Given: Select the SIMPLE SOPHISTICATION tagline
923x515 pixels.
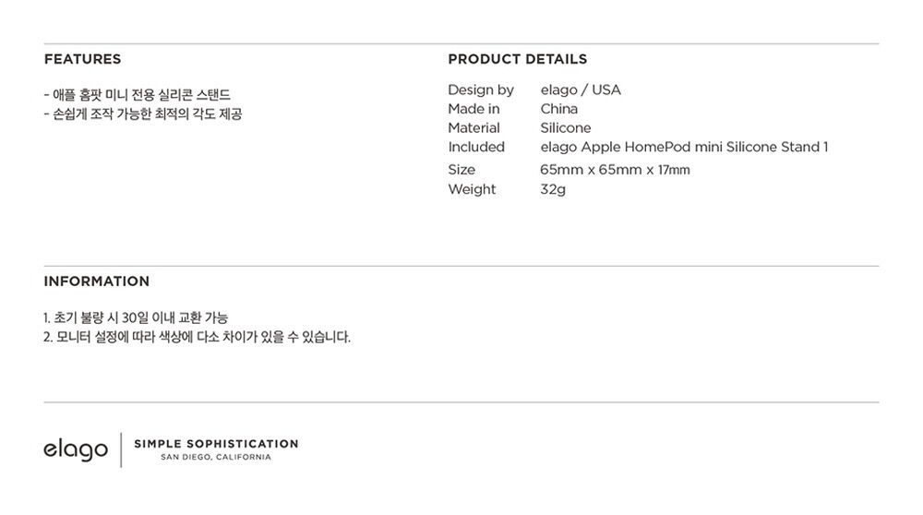Looking at the screenshot, I should click(x=216, y=444).
